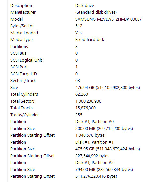
Task: Select the Total Cylinders row
Action: coord(86,94)
